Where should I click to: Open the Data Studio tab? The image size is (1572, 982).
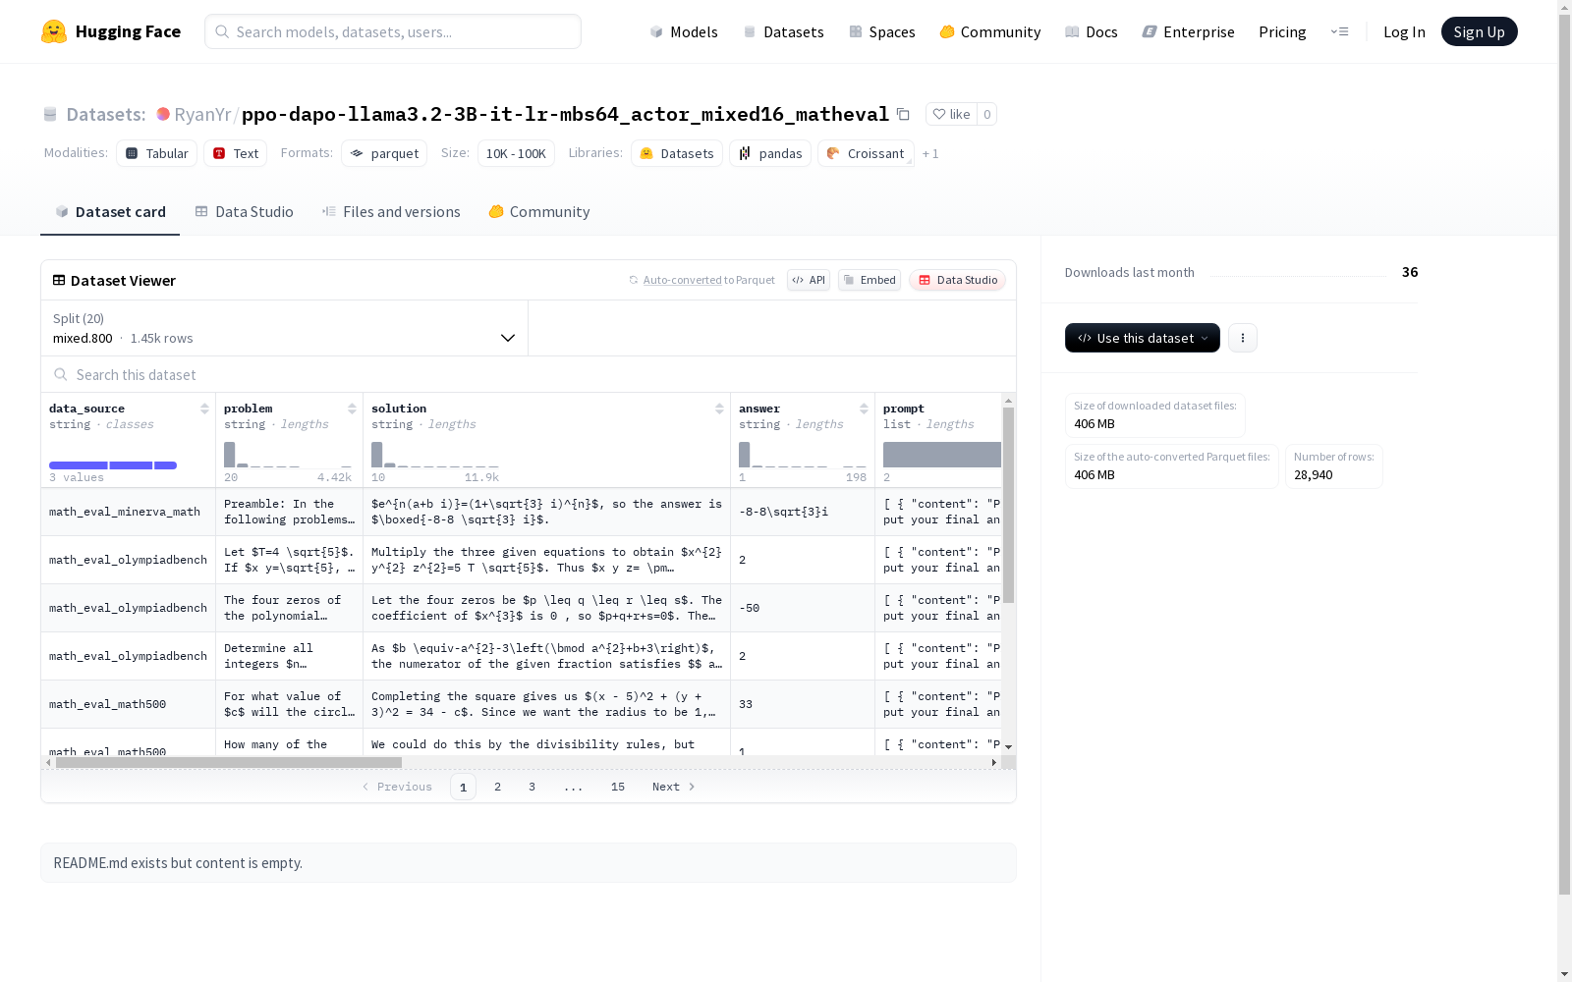coord(244,211)
